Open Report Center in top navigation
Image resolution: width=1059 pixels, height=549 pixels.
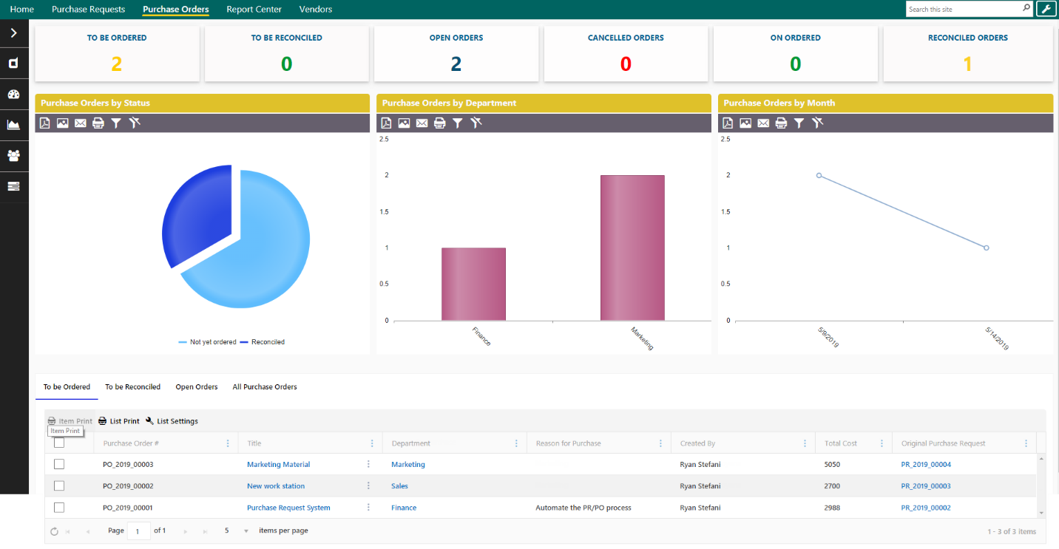pos(254,10)
